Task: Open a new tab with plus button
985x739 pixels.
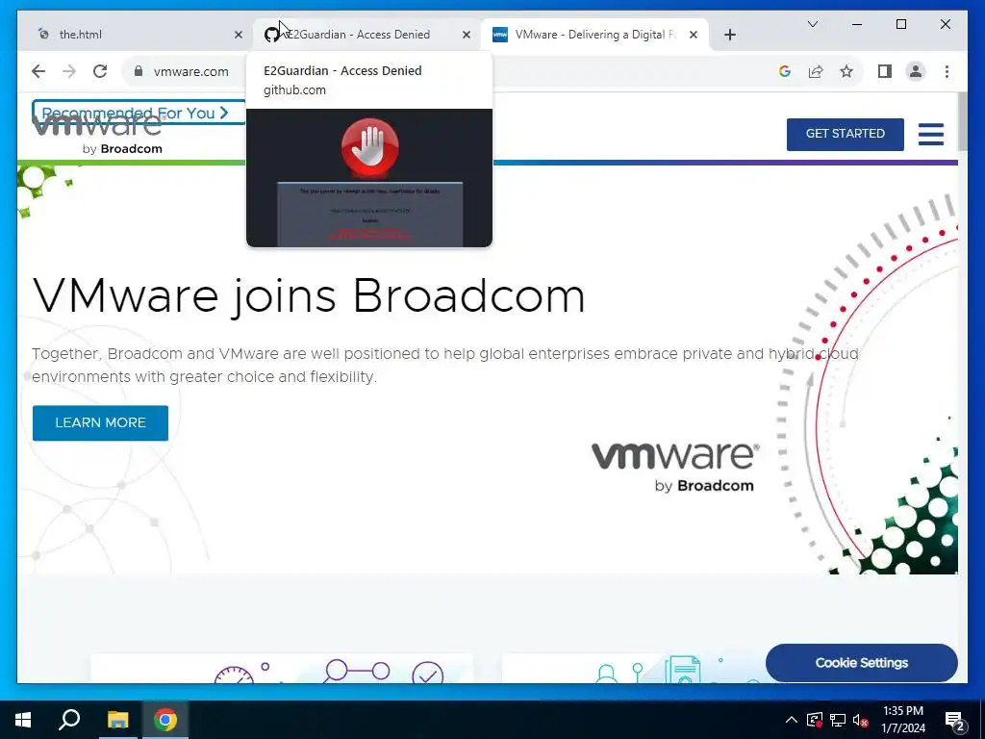Action: 729,35
